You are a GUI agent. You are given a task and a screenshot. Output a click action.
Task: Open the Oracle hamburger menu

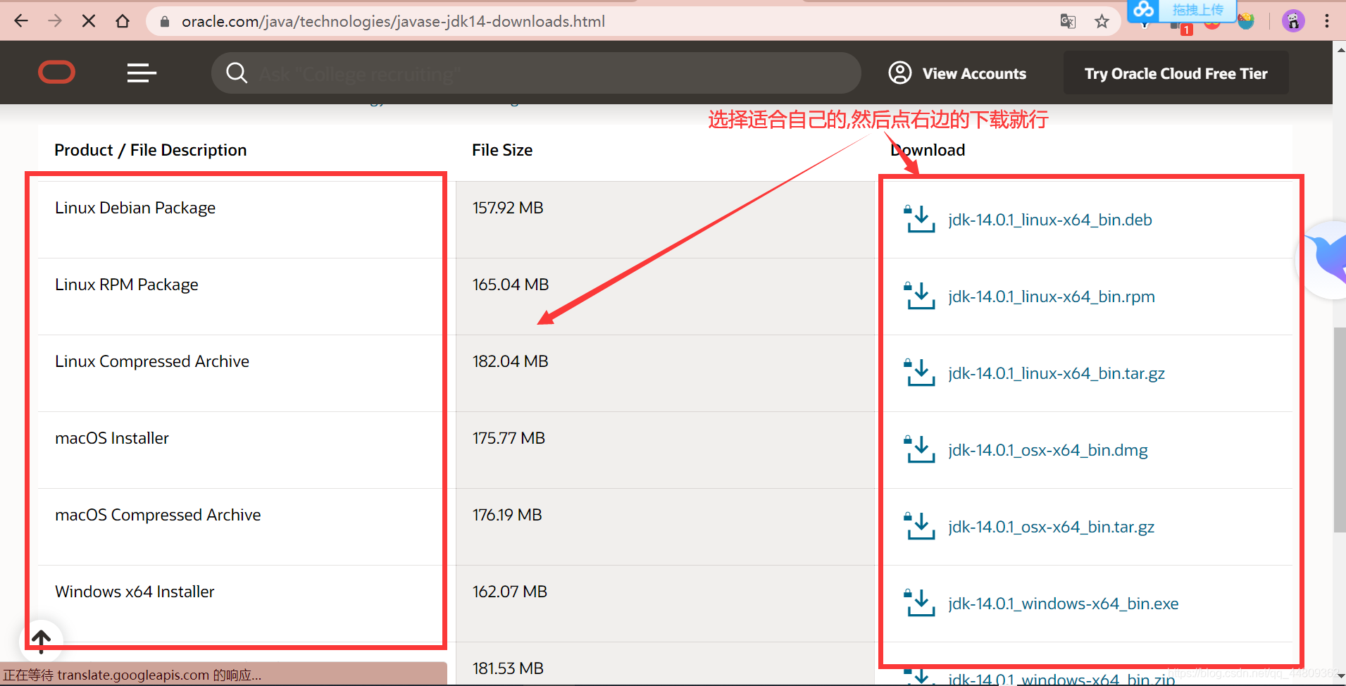142,73
